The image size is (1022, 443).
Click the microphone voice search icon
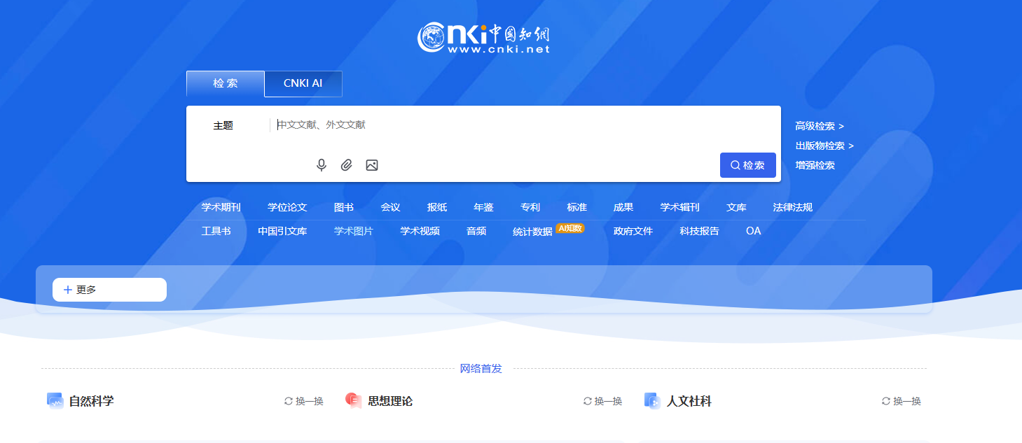click(322, 165)
